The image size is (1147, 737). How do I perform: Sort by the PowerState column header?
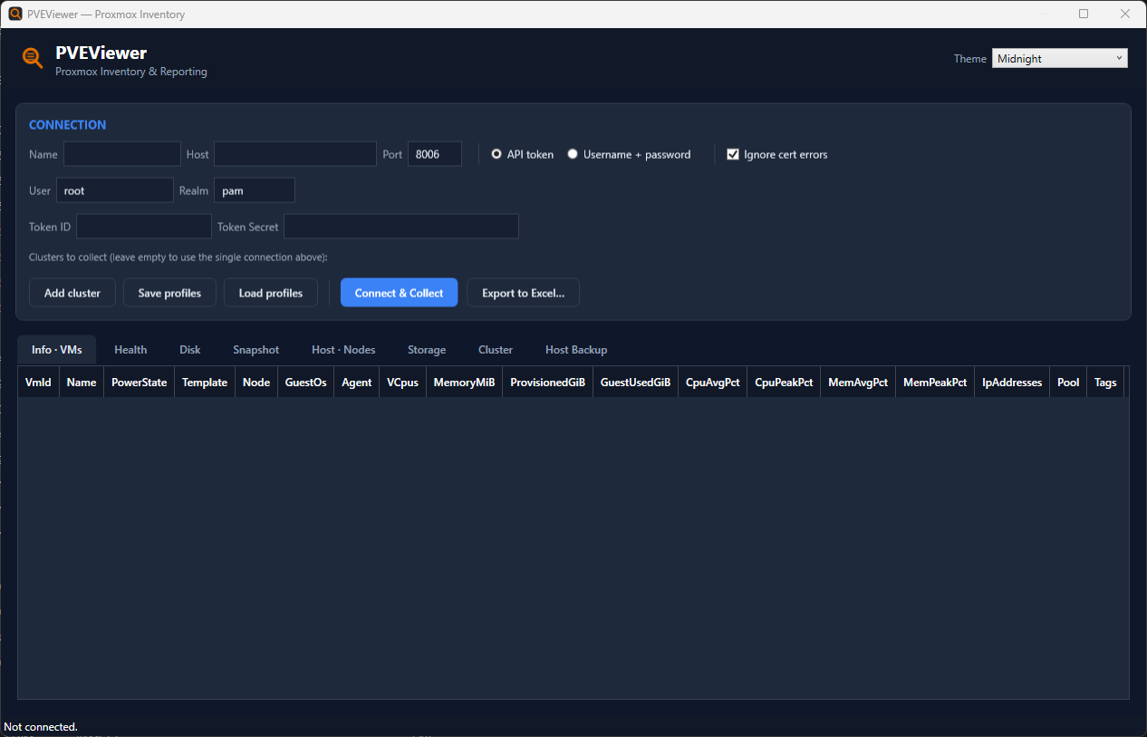click(x=140, y=383)
